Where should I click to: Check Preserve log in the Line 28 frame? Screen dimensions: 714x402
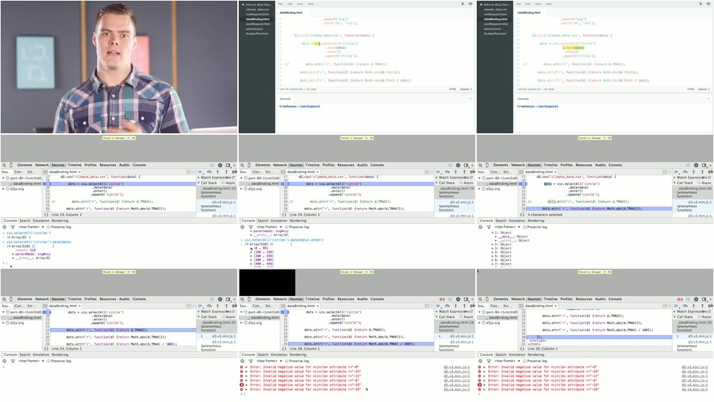(x=286, y=361)
